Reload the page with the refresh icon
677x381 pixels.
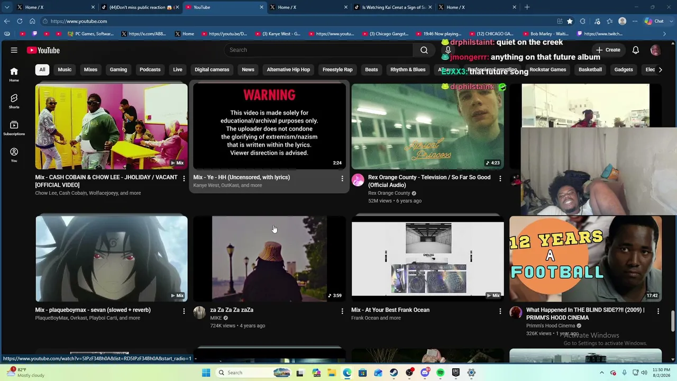[20, 21]
